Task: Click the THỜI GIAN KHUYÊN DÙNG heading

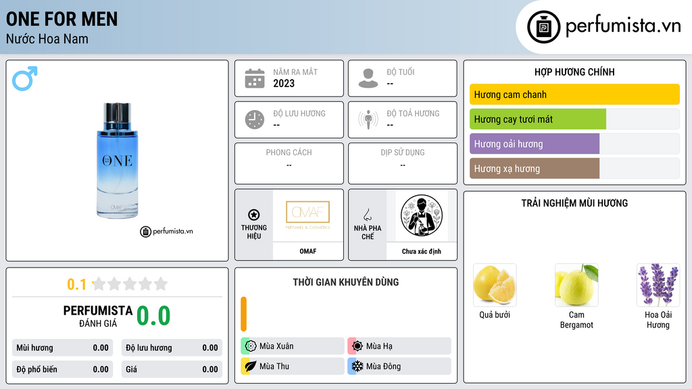Action: coord(346,282)
